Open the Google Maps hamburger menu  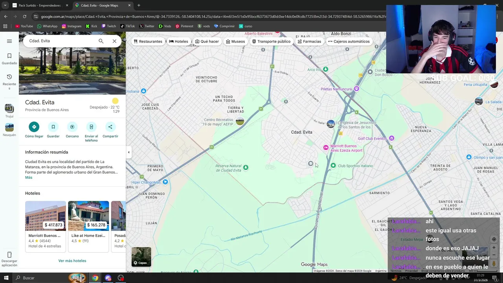(x=9, y=41)
